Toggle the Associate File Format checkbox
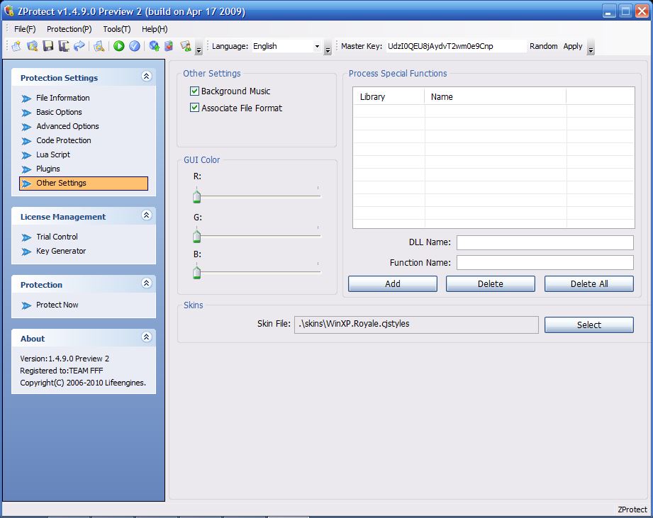The height and width of the screenshot is (518, 653). coord(194,108)
